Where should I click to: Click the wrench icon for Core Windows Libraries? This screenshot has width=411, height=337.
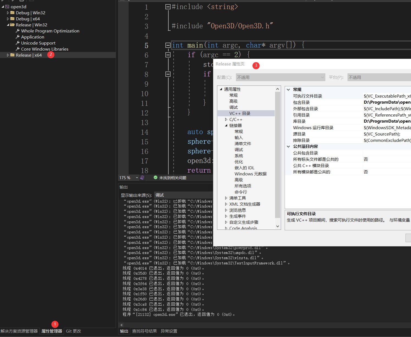(x=18, y=49)
